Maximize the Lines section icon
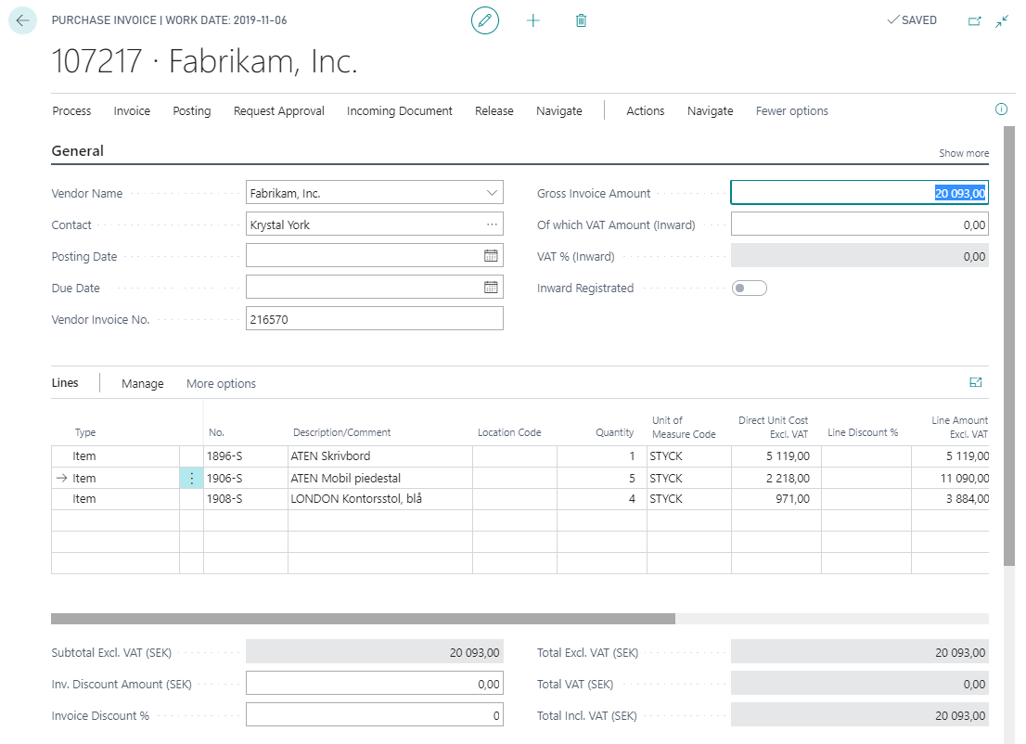 point(976,382)
